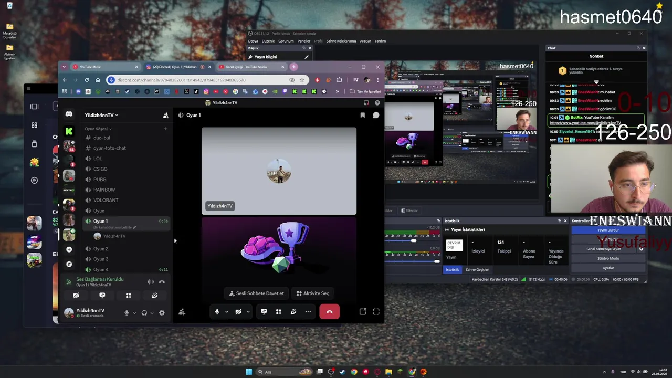Open Discord inbox icon in title bar

pos(366,103)
